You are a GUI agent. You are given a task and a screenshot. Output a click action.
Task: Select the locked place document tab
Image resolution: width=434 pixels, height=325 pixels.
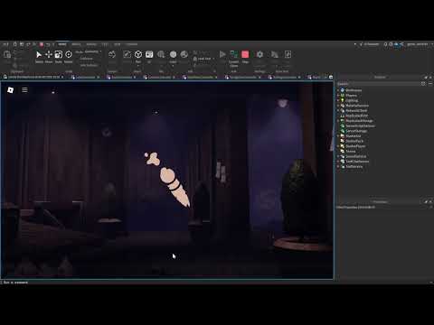33,78
